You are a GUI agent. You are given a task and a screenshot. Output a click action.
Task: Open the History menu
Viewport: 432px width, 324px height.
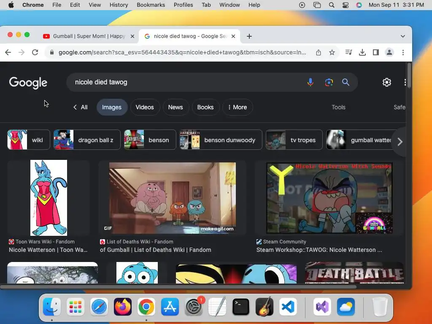click(x=119, y=5)
